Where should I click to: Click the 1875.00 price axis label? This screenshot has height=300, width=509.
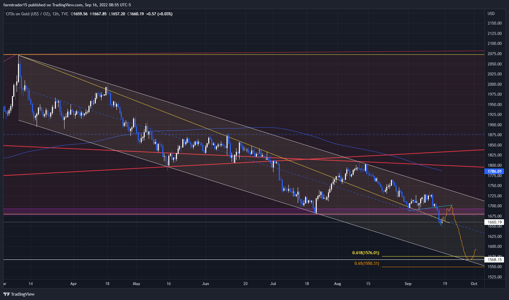(495, 135)
